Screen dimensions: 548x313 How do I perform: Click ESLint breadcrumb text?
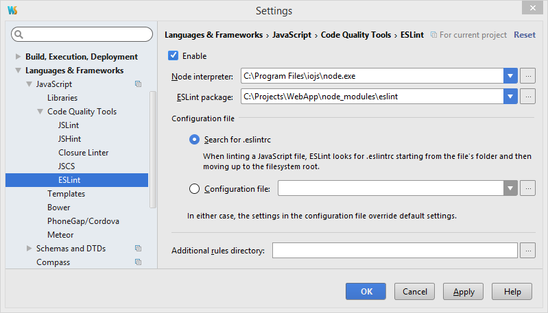click(412, 35)
